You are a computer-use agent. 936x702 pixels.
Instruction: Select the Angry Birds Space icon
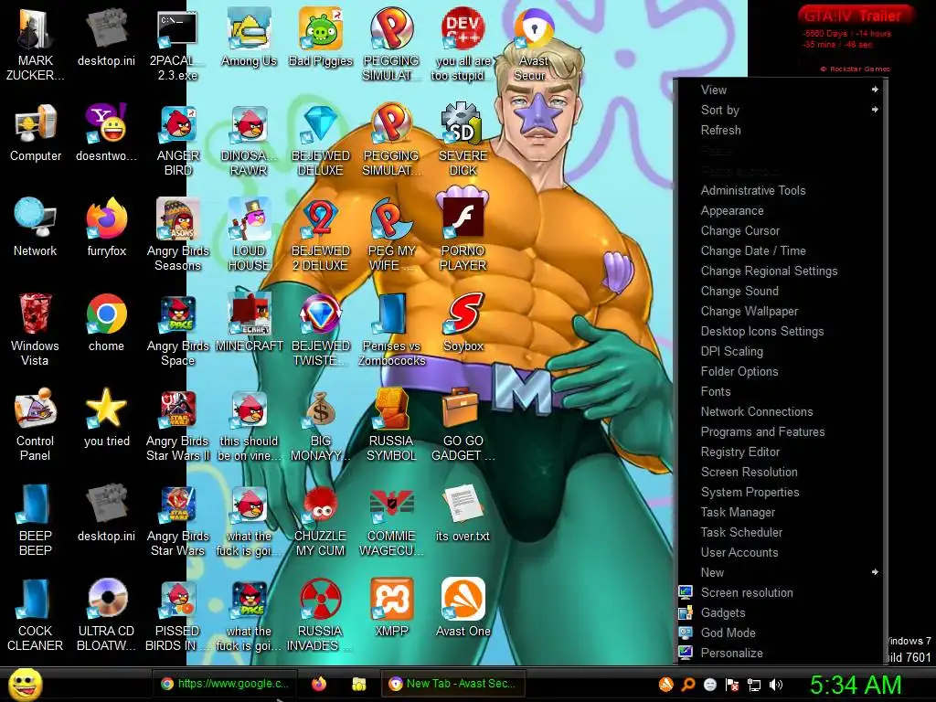178,329
